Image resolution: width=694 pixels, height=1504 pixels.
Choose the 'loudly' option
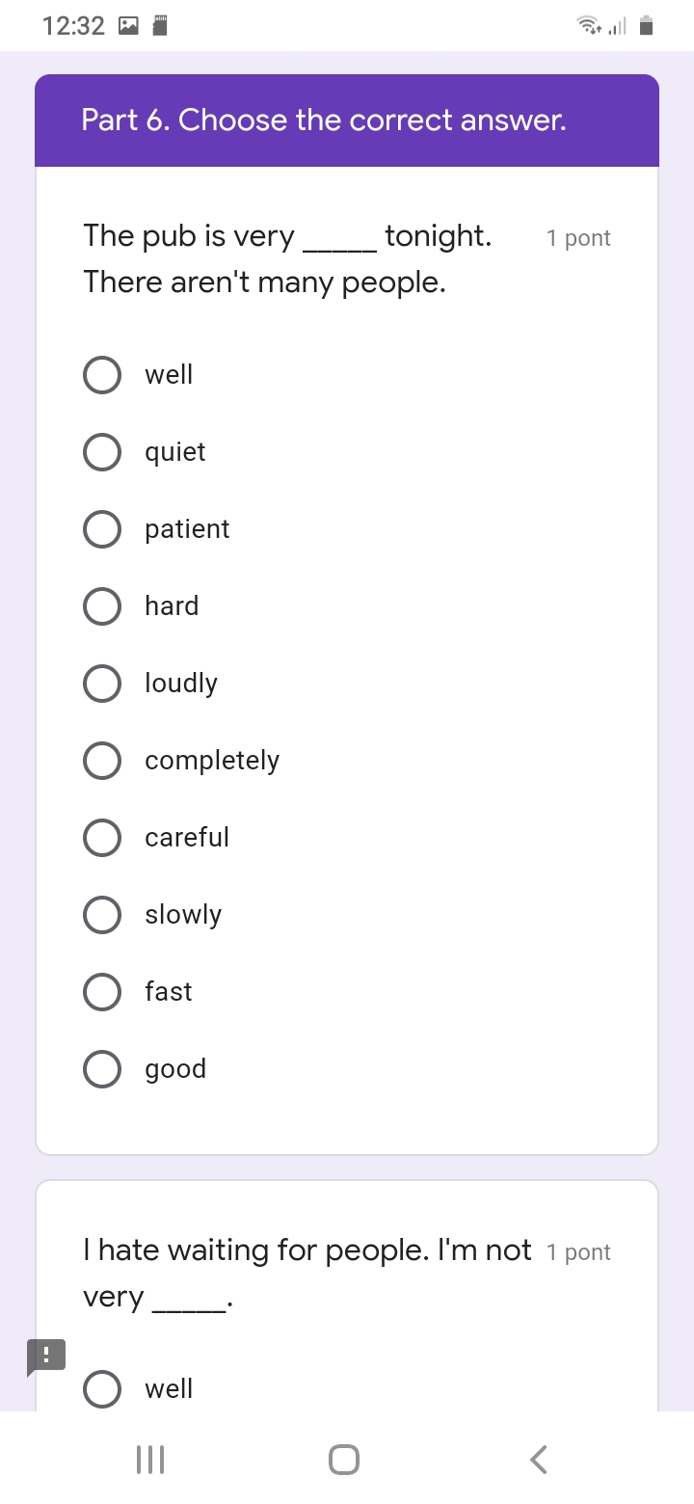tap(102, 684)
